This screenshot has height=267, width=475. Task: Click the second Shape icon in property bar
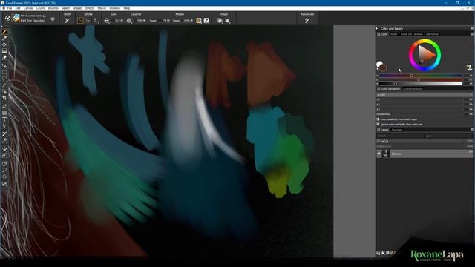coord(228,21)
